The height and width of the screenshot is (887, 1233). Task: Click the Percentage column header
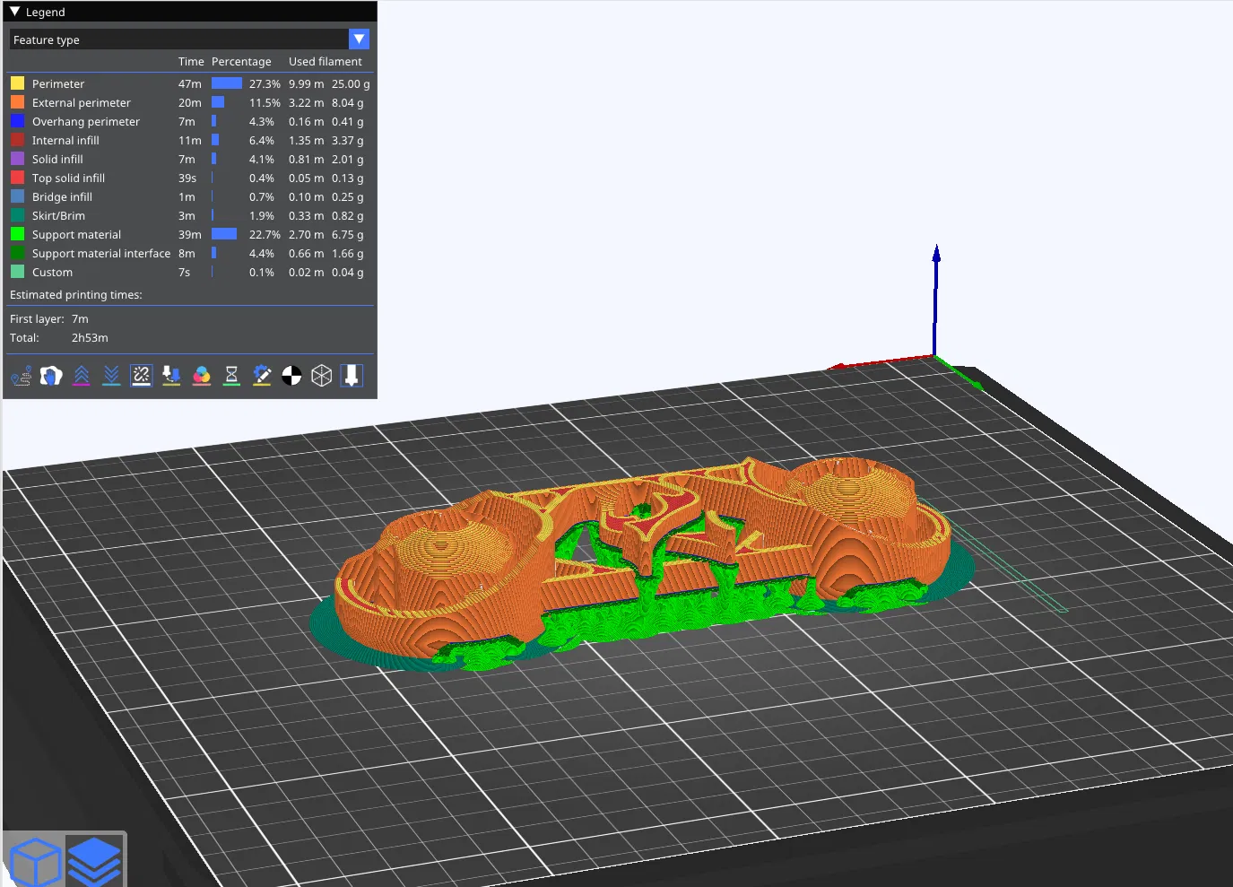tap(241, 62)
